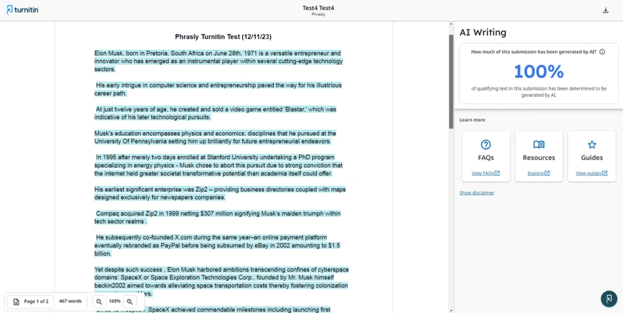
Task: Open the page thumbnails document icon
Action: (16, 301)
